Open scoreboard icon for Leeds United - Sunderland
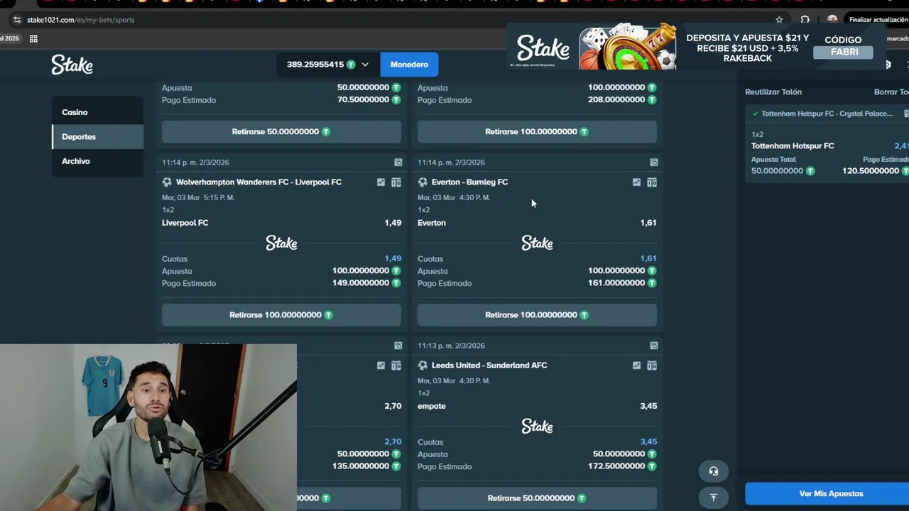Screen dimensions: 909x511 [652, 366]
